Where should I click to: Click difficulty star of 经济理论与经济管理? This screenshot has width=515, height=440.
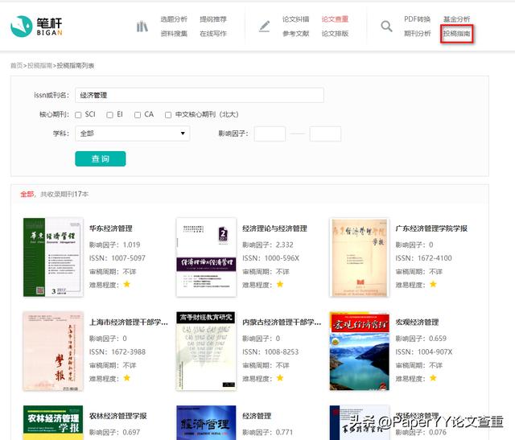[280, 284]
